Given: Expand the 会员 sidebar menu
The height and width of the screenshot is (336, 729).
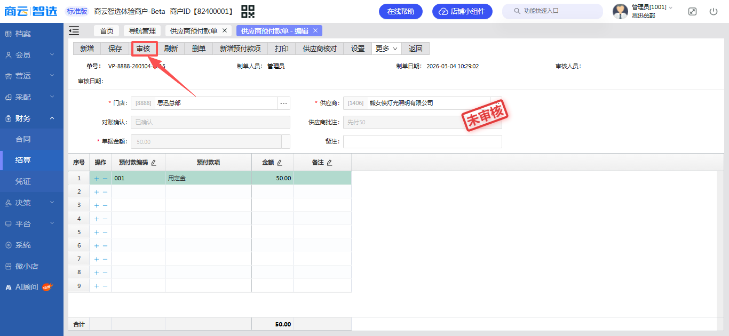Looking at the screenshot, I should coord(31,55).
